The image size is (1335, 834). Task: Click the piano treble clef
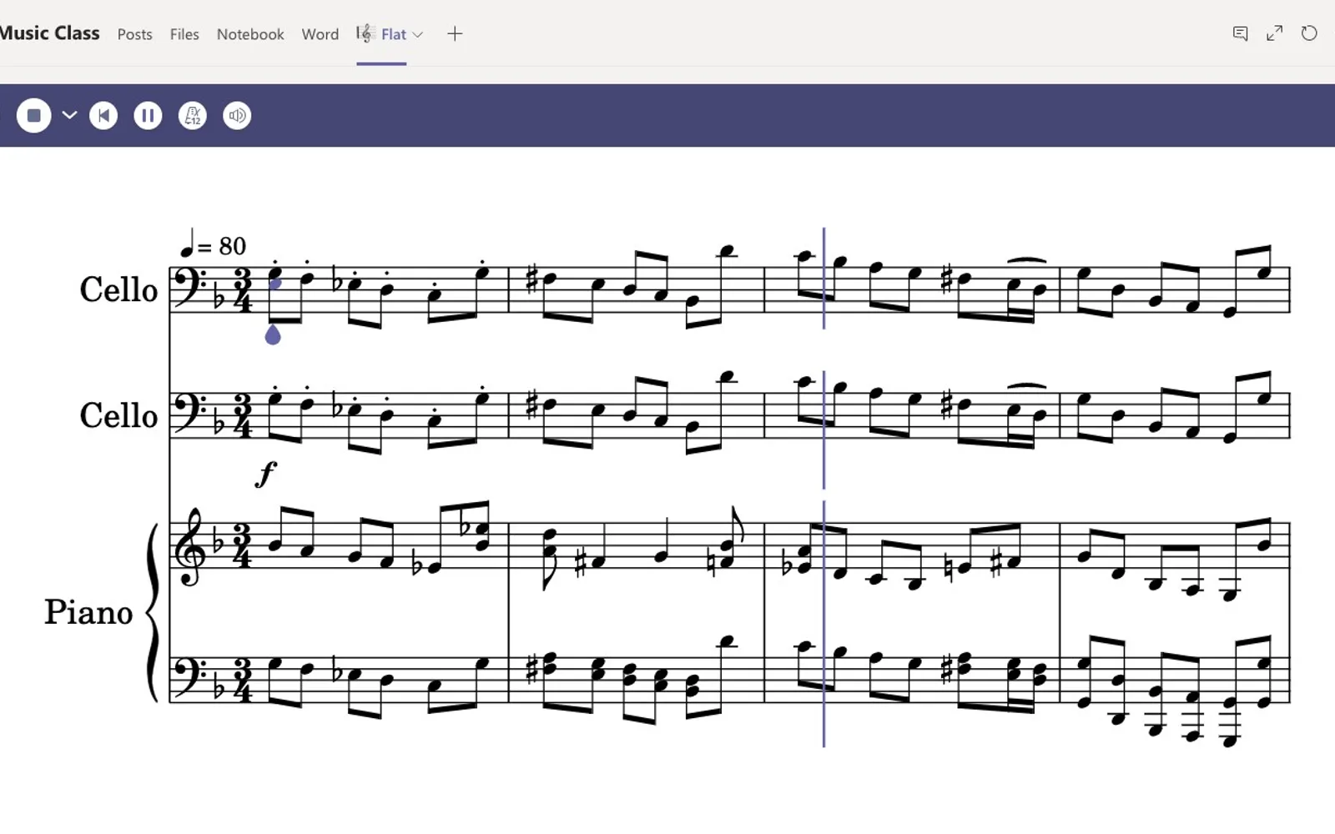[x=191, y=546]
